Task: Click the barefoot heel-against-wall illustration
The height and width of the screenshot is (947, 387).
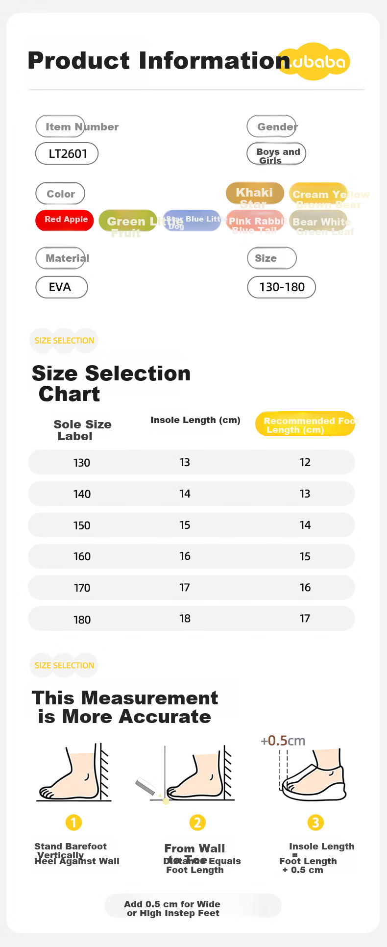Action: (74, 773)
